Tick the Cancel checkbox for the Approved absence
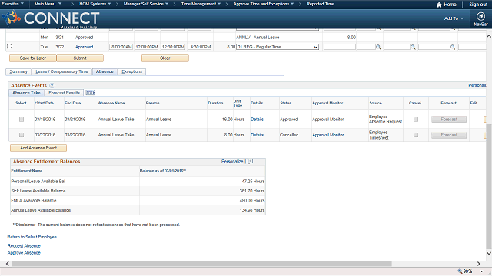 pos(416,120)
